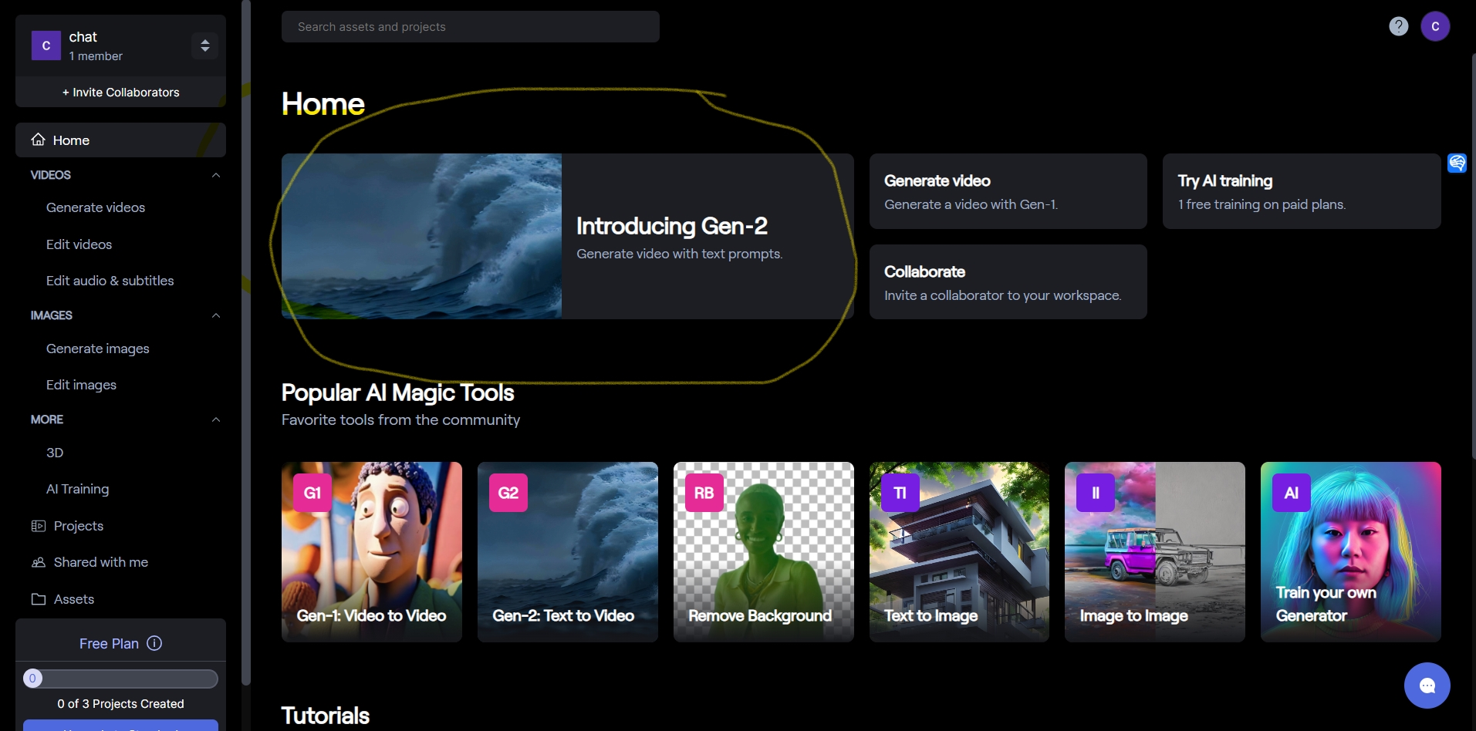Open the Try AI training card
Image resolution: width=1476 pixels, height=731 pixels.
(x=1302, y=191)
